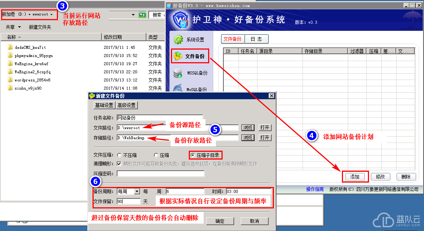The height and width of the screenshot is (231, 424).
Task: Close the 新建文件备份 dialog
Action: 272,96
